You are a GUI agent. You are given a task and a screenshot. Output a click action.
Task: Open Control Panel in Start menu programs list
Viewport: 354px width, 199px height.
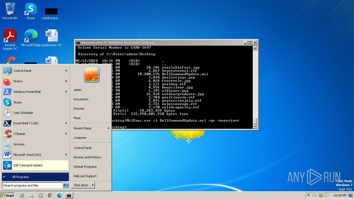point(35,71)
